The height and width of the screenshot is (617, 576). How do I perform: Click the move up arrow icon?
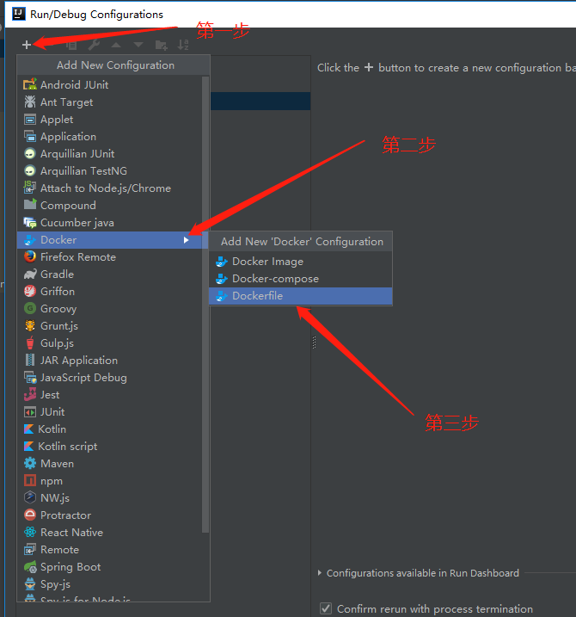(x=116, y=45)
